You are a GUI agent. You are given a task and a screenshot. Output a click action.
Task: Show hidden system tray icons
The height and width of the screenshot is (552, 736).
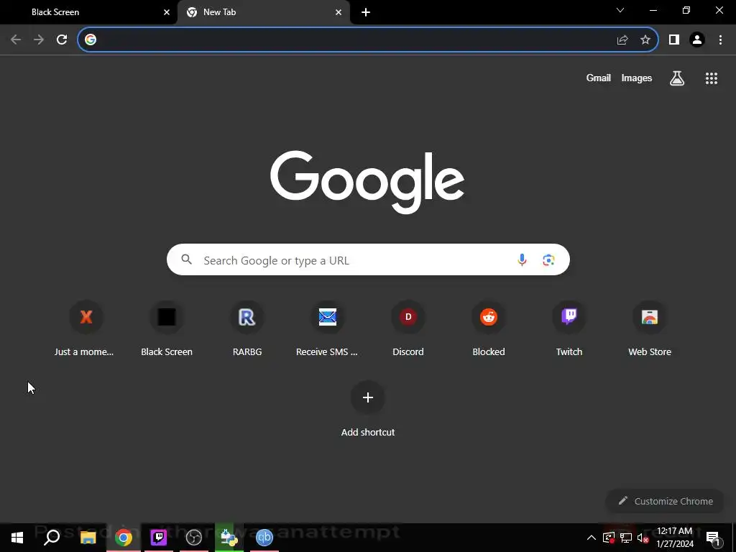pyautogui.click(x=592, y=538)
